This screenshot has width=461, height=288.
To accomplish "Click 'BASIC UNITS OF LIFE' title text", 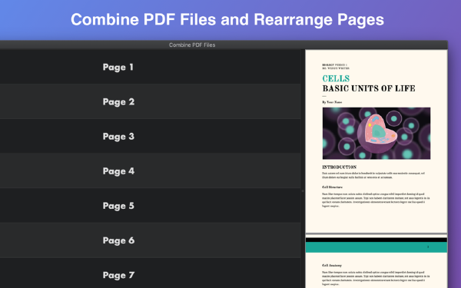I will tap(369, 88).
